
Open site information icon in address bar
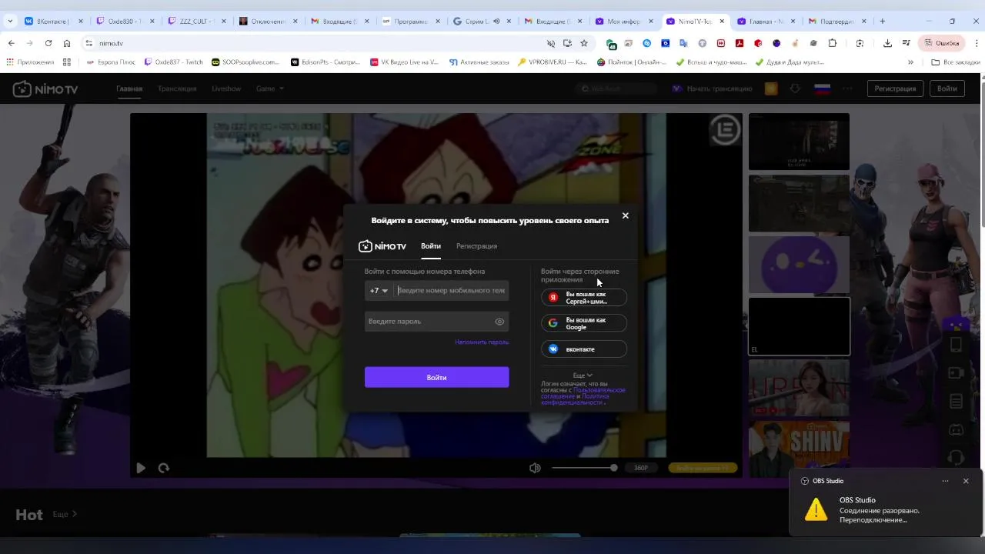(88, 43)
